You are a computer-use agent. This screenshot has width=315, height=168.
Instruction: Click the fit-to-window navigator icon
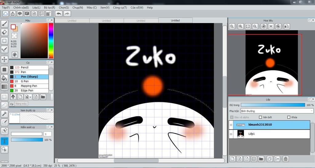[x=248, y=26]
